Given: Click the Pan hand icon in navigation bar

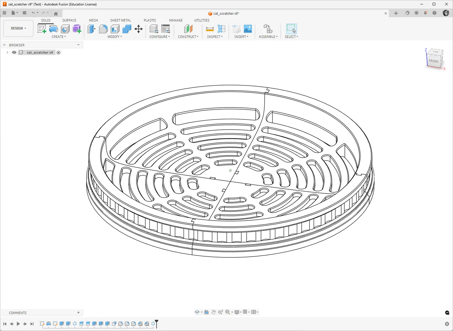Looking at the screenshot, I should 213,312.
